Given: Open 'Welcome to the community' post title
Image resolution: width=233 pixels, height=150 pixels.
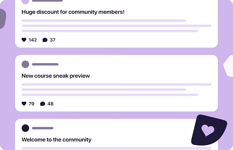Looking at the screenshot, I should click(57, 140).
